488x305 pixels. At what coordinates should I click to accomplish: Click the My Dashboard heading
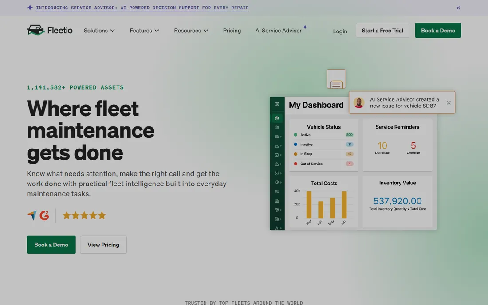(x=316, y=105)
